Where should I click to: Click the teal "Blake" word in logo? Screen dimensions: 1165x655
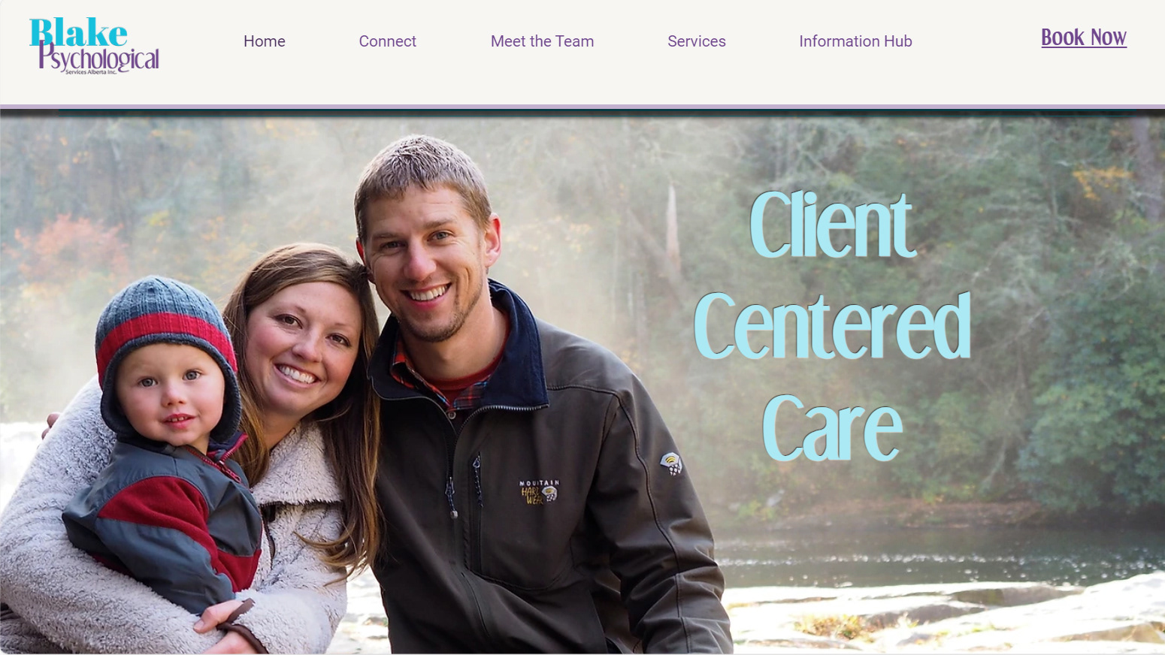[x=78, y=33]
